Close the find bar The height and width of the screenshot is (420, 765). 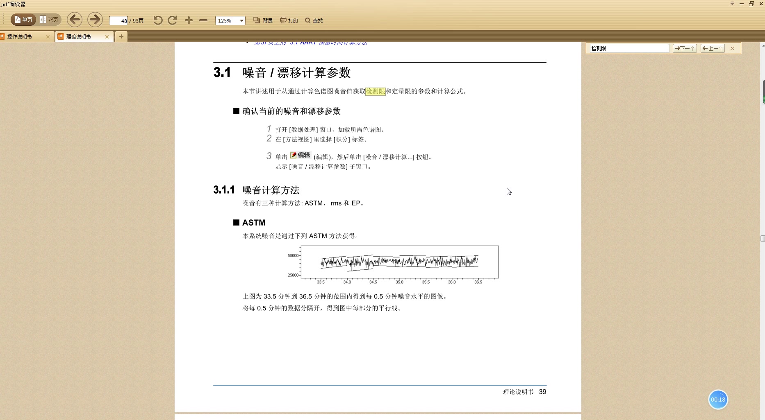point(732,48)
